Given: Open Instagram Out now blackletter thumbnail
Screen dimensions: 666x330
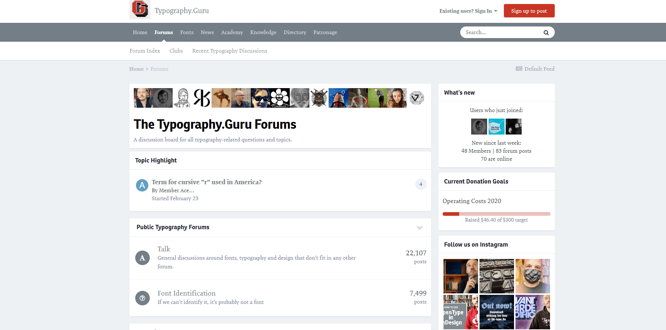Looking at the screenshot, I should point(497,312).
